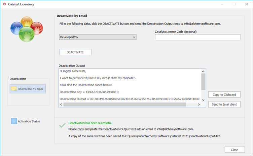Image resolution: width=253 pixels, height=156 pixels.
Task: Click the DEACTIVATE button
Action: click(x=75, y=52)
